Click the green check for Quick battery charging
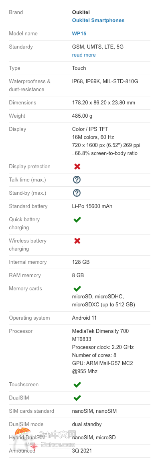158x463 pixels. coord(77,220)
